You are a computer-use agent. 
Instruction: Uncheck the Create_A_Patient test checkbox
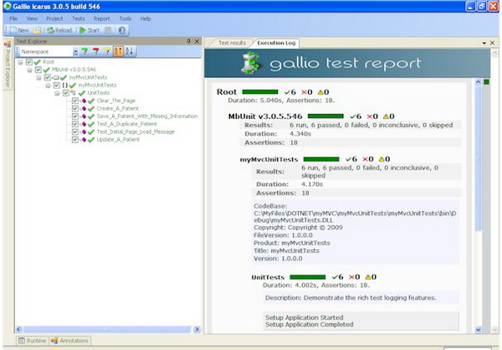[x=75, y=108]
